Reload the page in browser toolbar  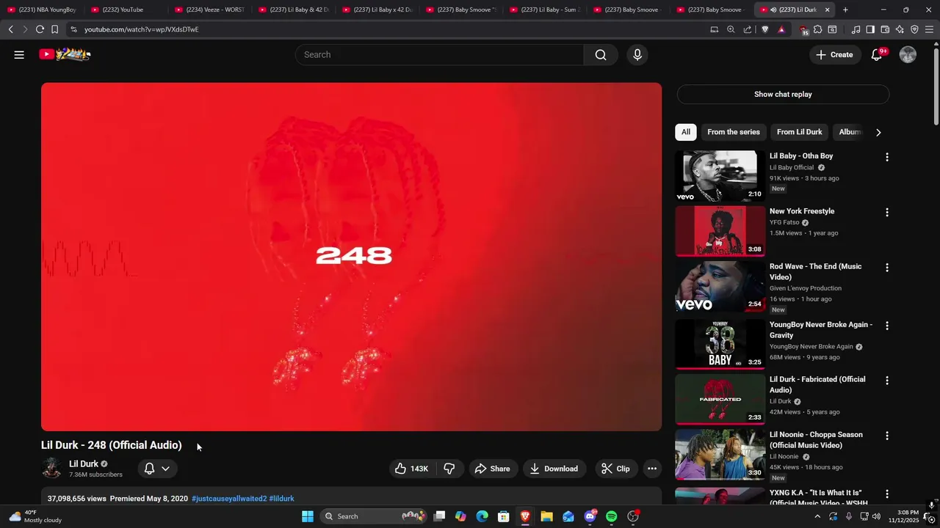pos(40,29)
